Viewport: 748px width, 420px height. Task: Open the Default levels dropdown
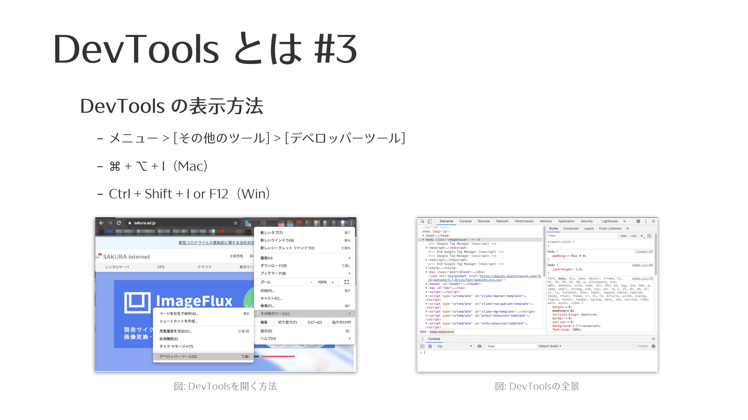(x=550, y=346)
